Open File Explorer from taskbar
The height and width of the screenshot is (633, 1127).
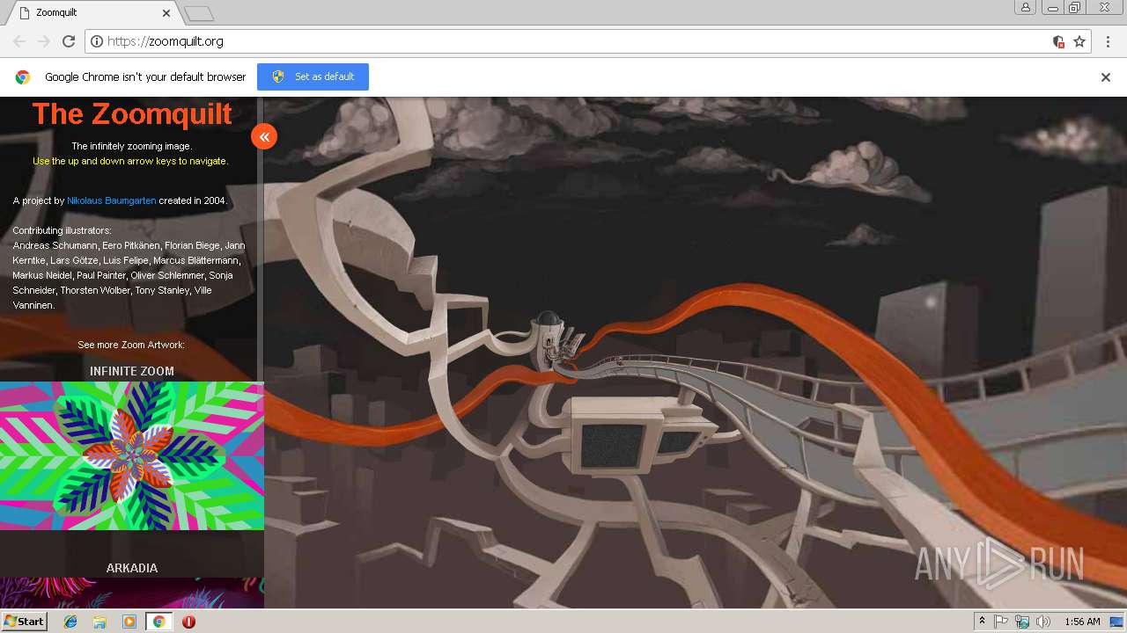pos(99,622)
